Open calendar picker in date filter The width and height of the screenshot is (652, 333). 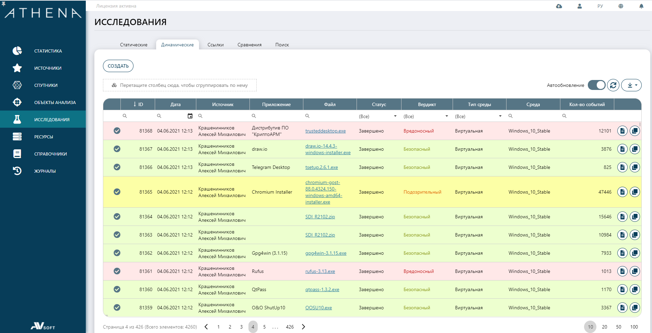pos(190,116)
